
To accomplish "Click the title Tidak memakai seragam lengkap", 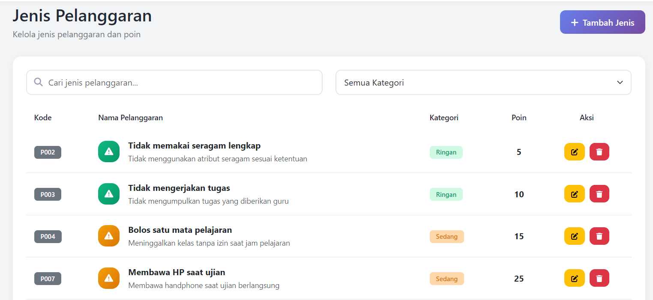I will [195, 146].
